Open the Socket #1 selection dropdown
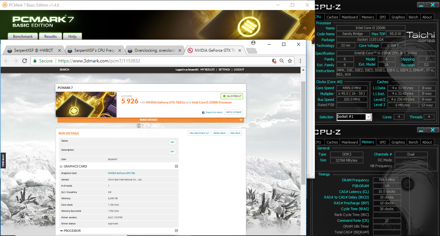 pos(354,117)
